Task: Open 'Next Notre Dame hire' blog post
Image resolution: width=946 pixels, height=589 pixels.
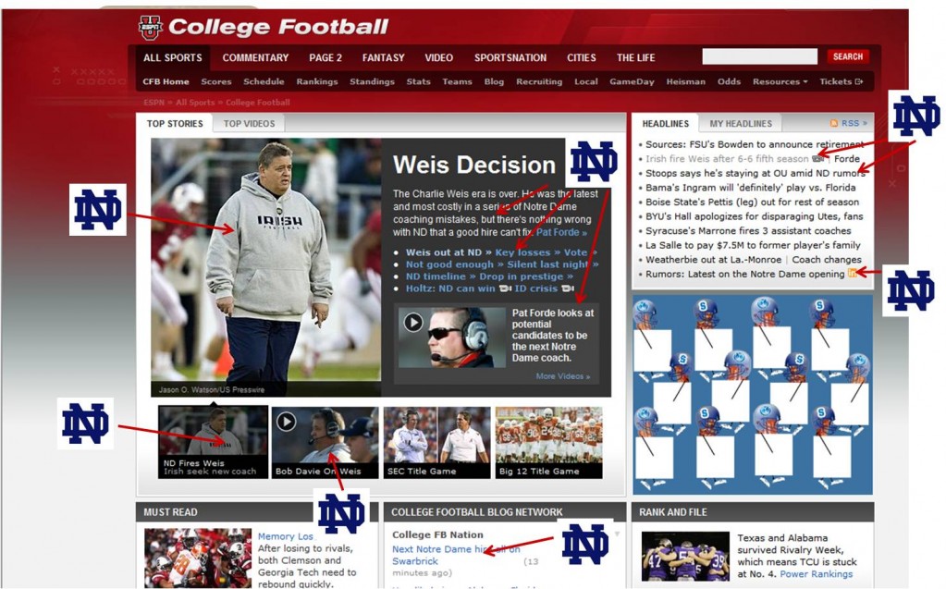Action: tap(456, 555)
